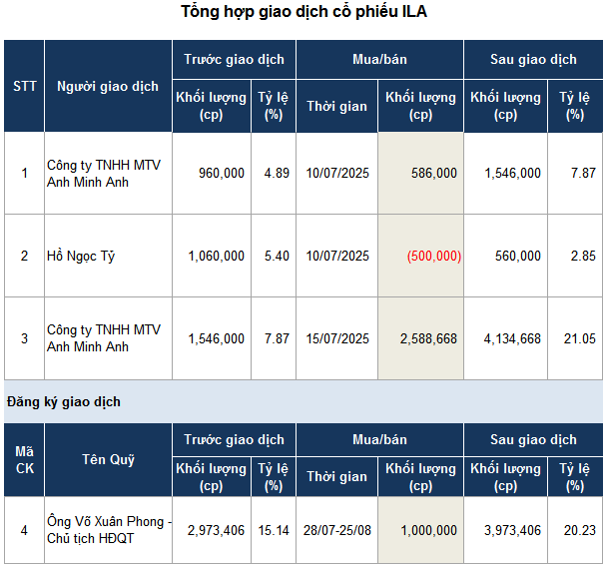
Task: Select the 'Tên Quỹ' column header
Action: (108, 460)
